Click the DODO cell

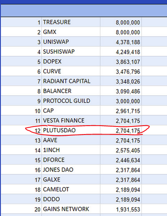(x=71, y=199)
